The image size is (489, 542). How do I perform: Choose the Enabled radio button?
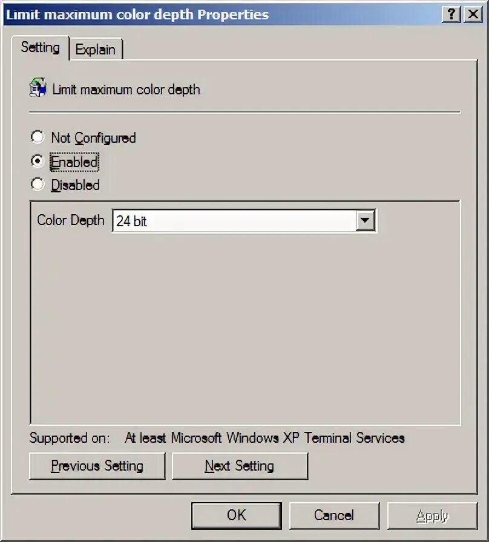pyautogui.click(x=38, y=161)
